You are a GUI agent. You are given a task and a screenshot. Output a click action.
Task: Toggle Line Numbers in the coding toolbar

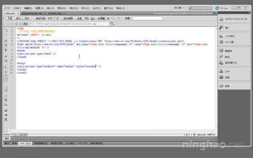pos(6,67)
